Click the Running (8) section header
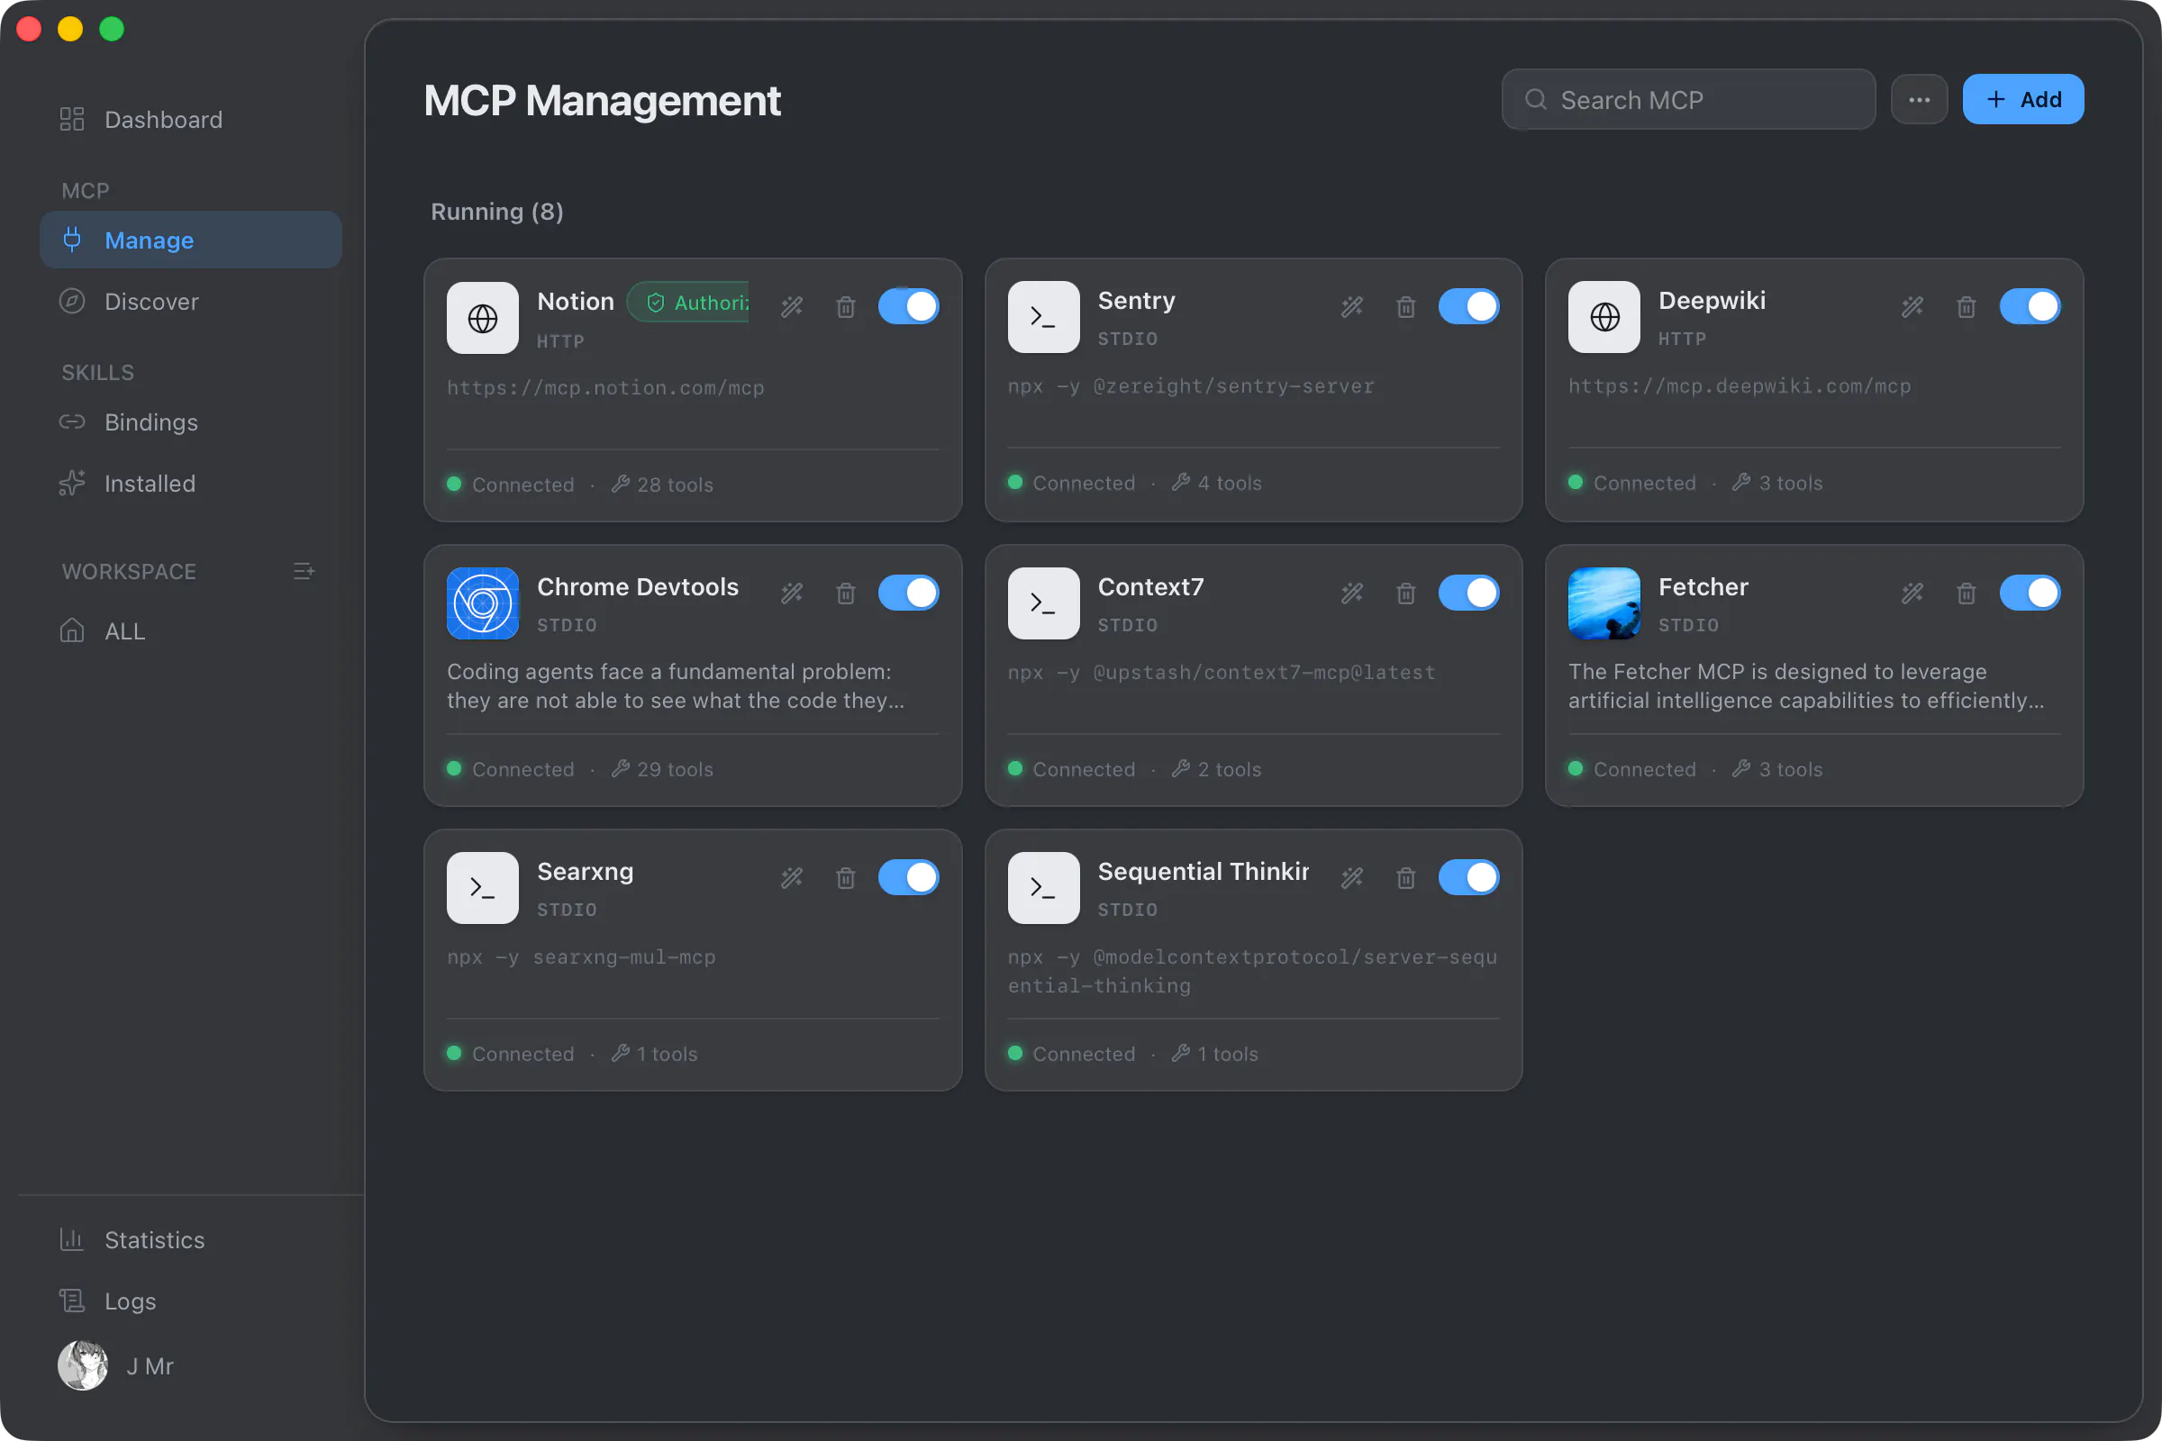This screenshot has width=2162, height=1441. point(497,212)
